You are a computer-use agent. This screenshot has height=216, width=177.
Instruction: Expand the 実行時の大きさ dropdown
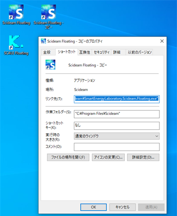point(117,136)
